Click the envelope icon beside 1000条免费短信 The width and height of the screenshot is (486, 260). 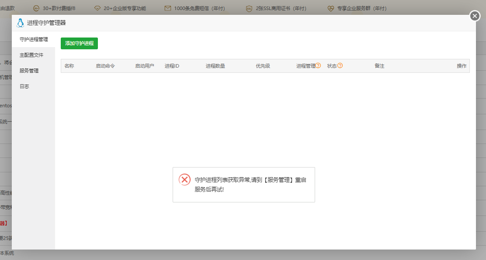coord(168,8)
